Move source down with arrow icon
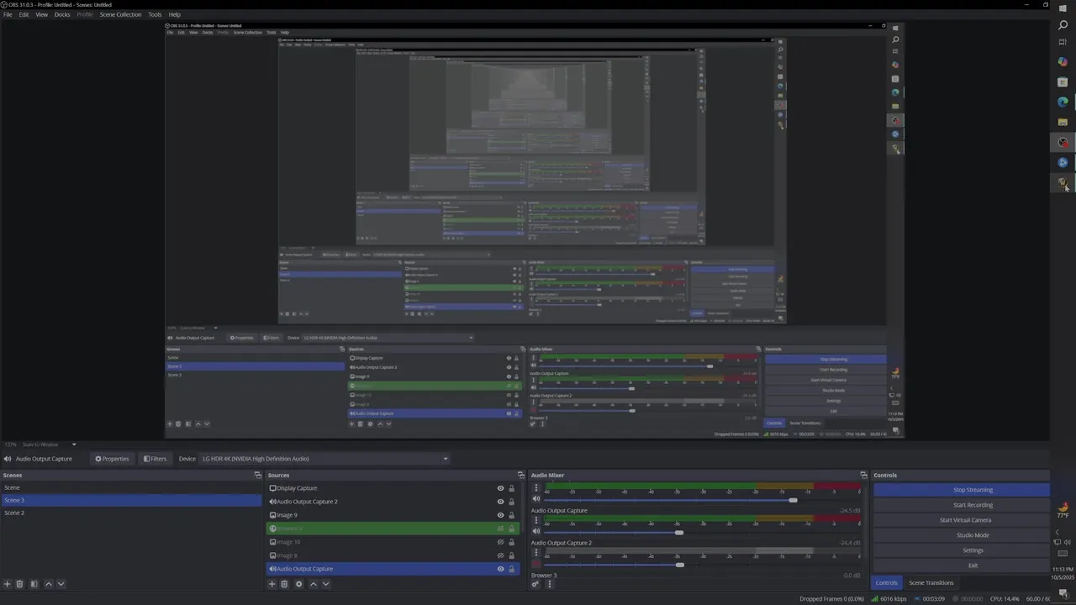The width and height of the screenshot is (1076, 605). click(x=325, y=584)
